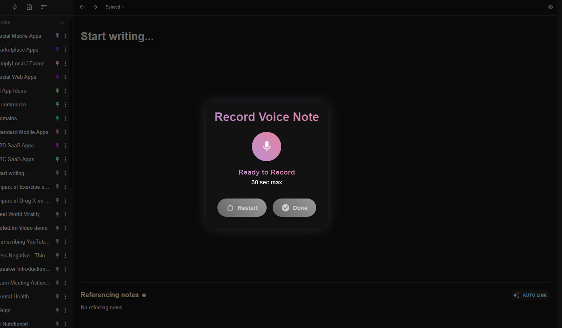Unpin the Social Web Apps note

click(x=57, y=77)
